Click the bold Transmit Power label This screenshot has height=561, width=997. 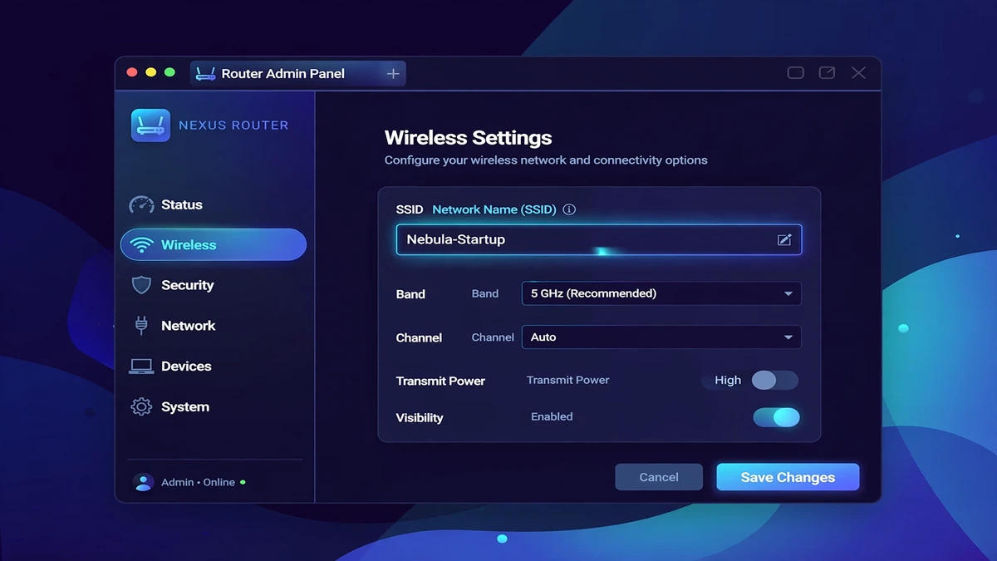pyautogui.click(x=440, y=381)
